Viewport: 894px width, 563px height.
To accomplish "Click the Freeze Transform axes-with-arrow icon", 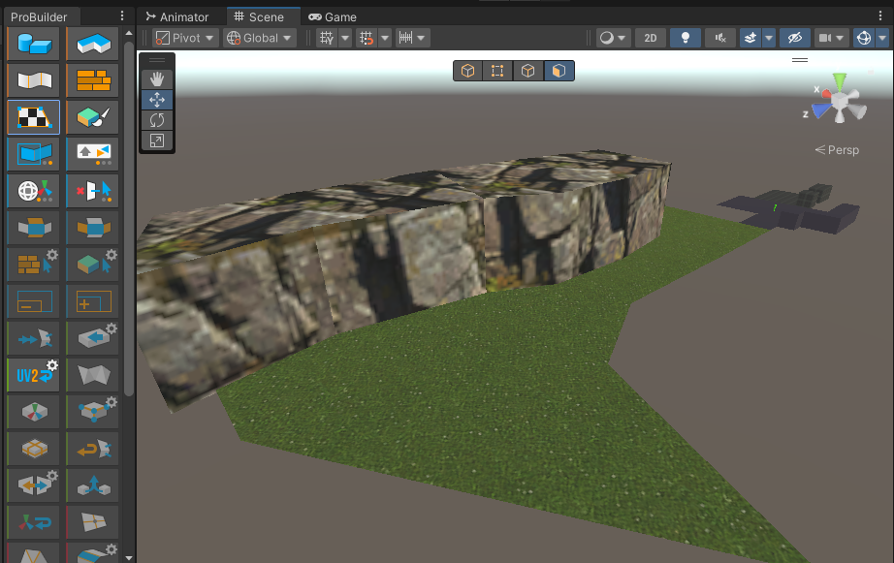I will tap(34, 522).
